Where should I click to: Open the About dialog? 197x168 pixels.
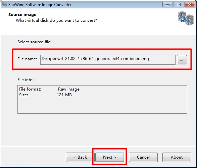click(x=177, y=157)
